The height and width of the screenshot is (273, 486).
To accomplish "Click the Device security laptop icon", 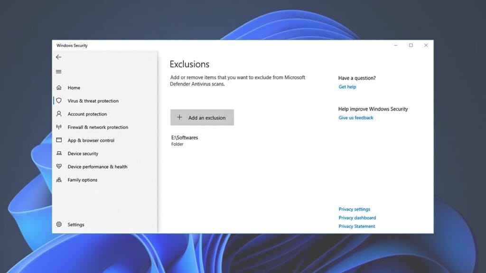I will 59,153.
